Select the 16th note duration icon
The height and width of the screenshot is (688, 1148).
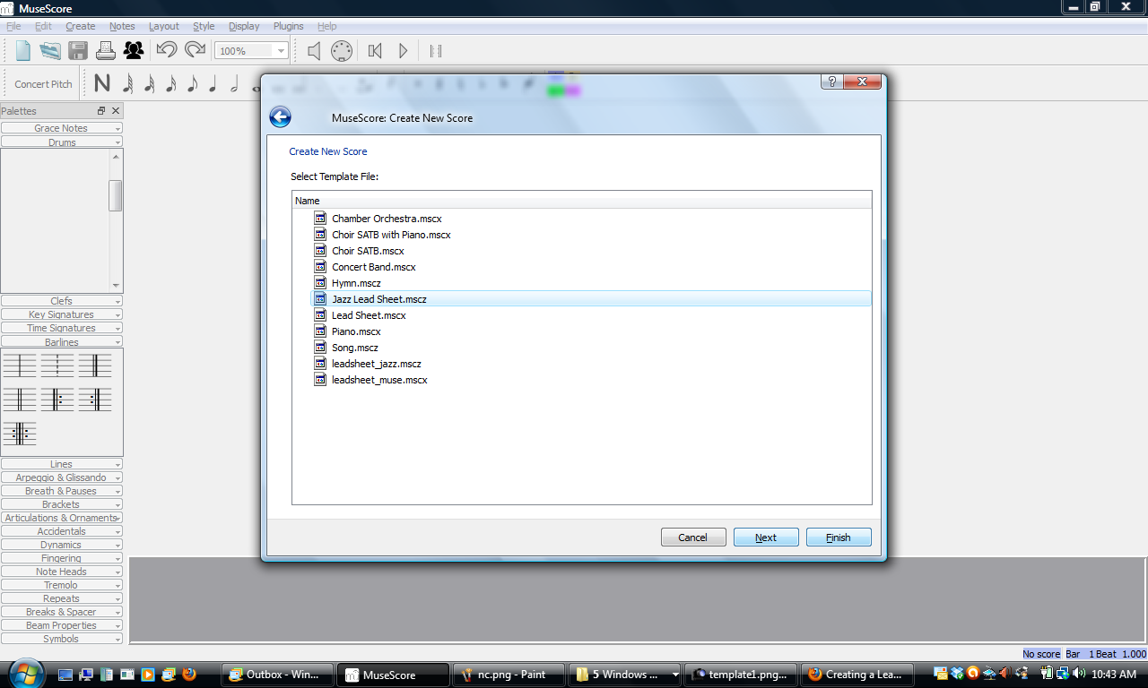click(x=170, y=84)
